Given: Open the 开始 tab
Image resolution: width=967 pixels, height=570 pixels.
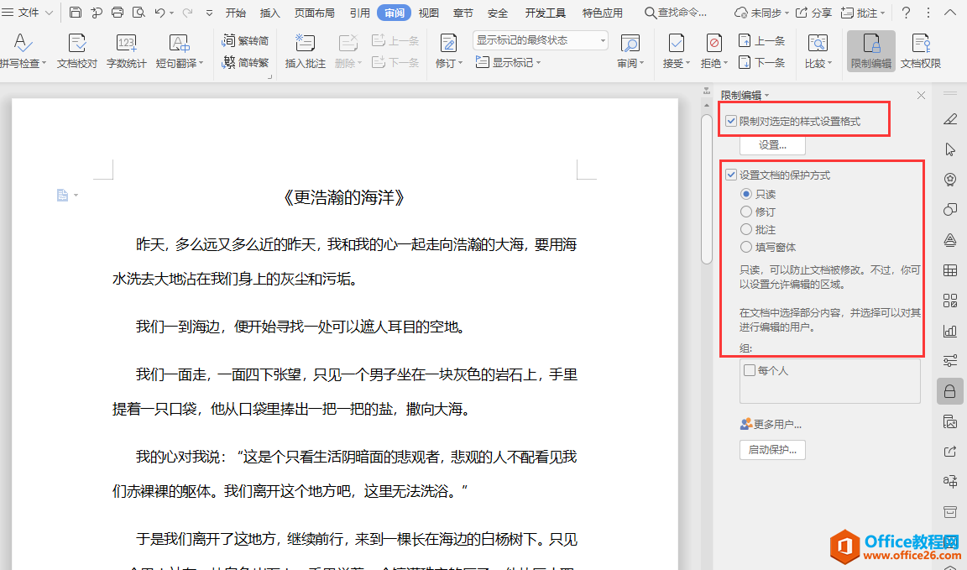Looking at the screenshot, I should pos(236,13).
